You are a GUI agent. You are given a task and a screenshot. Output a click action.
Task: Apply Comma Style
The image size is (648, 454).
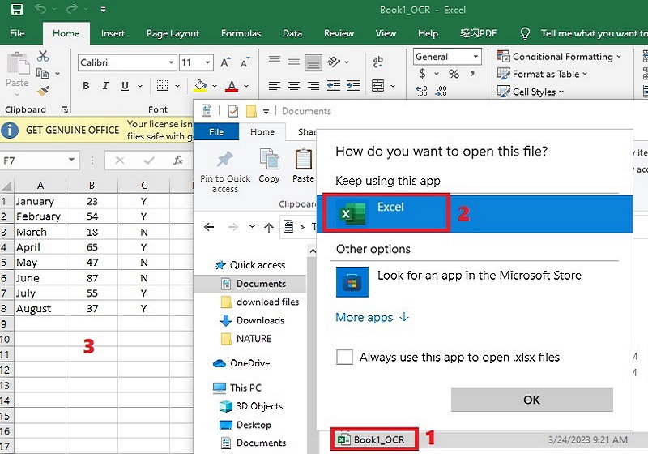point(472,74)
